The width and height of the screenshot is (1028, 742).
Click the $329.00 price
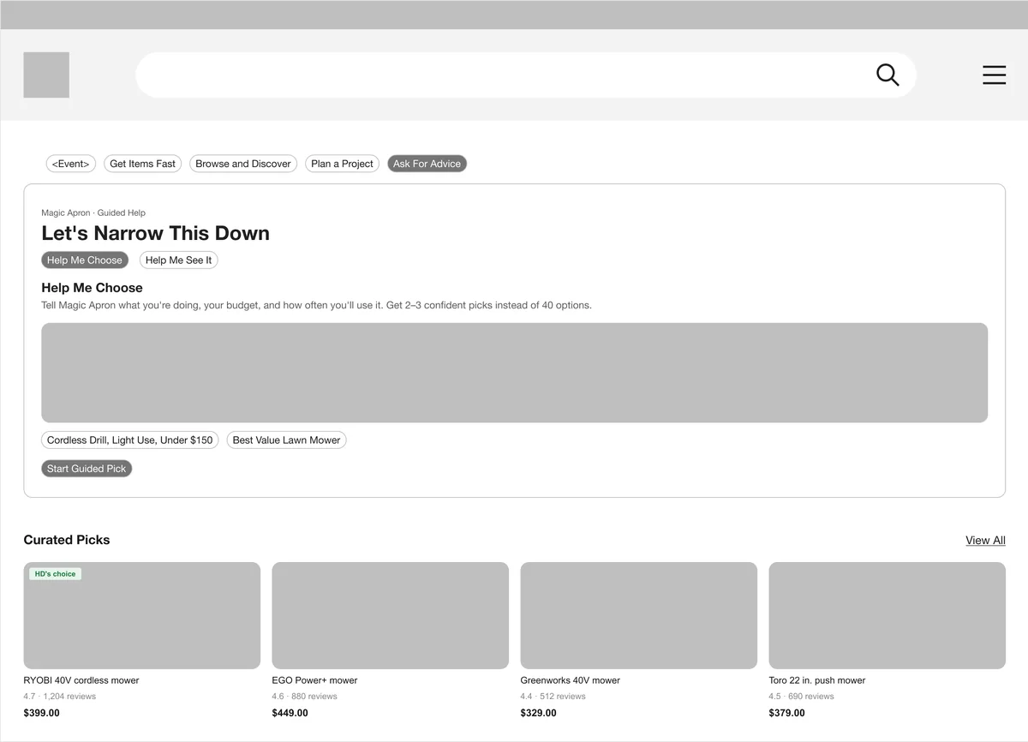[538, 713]
